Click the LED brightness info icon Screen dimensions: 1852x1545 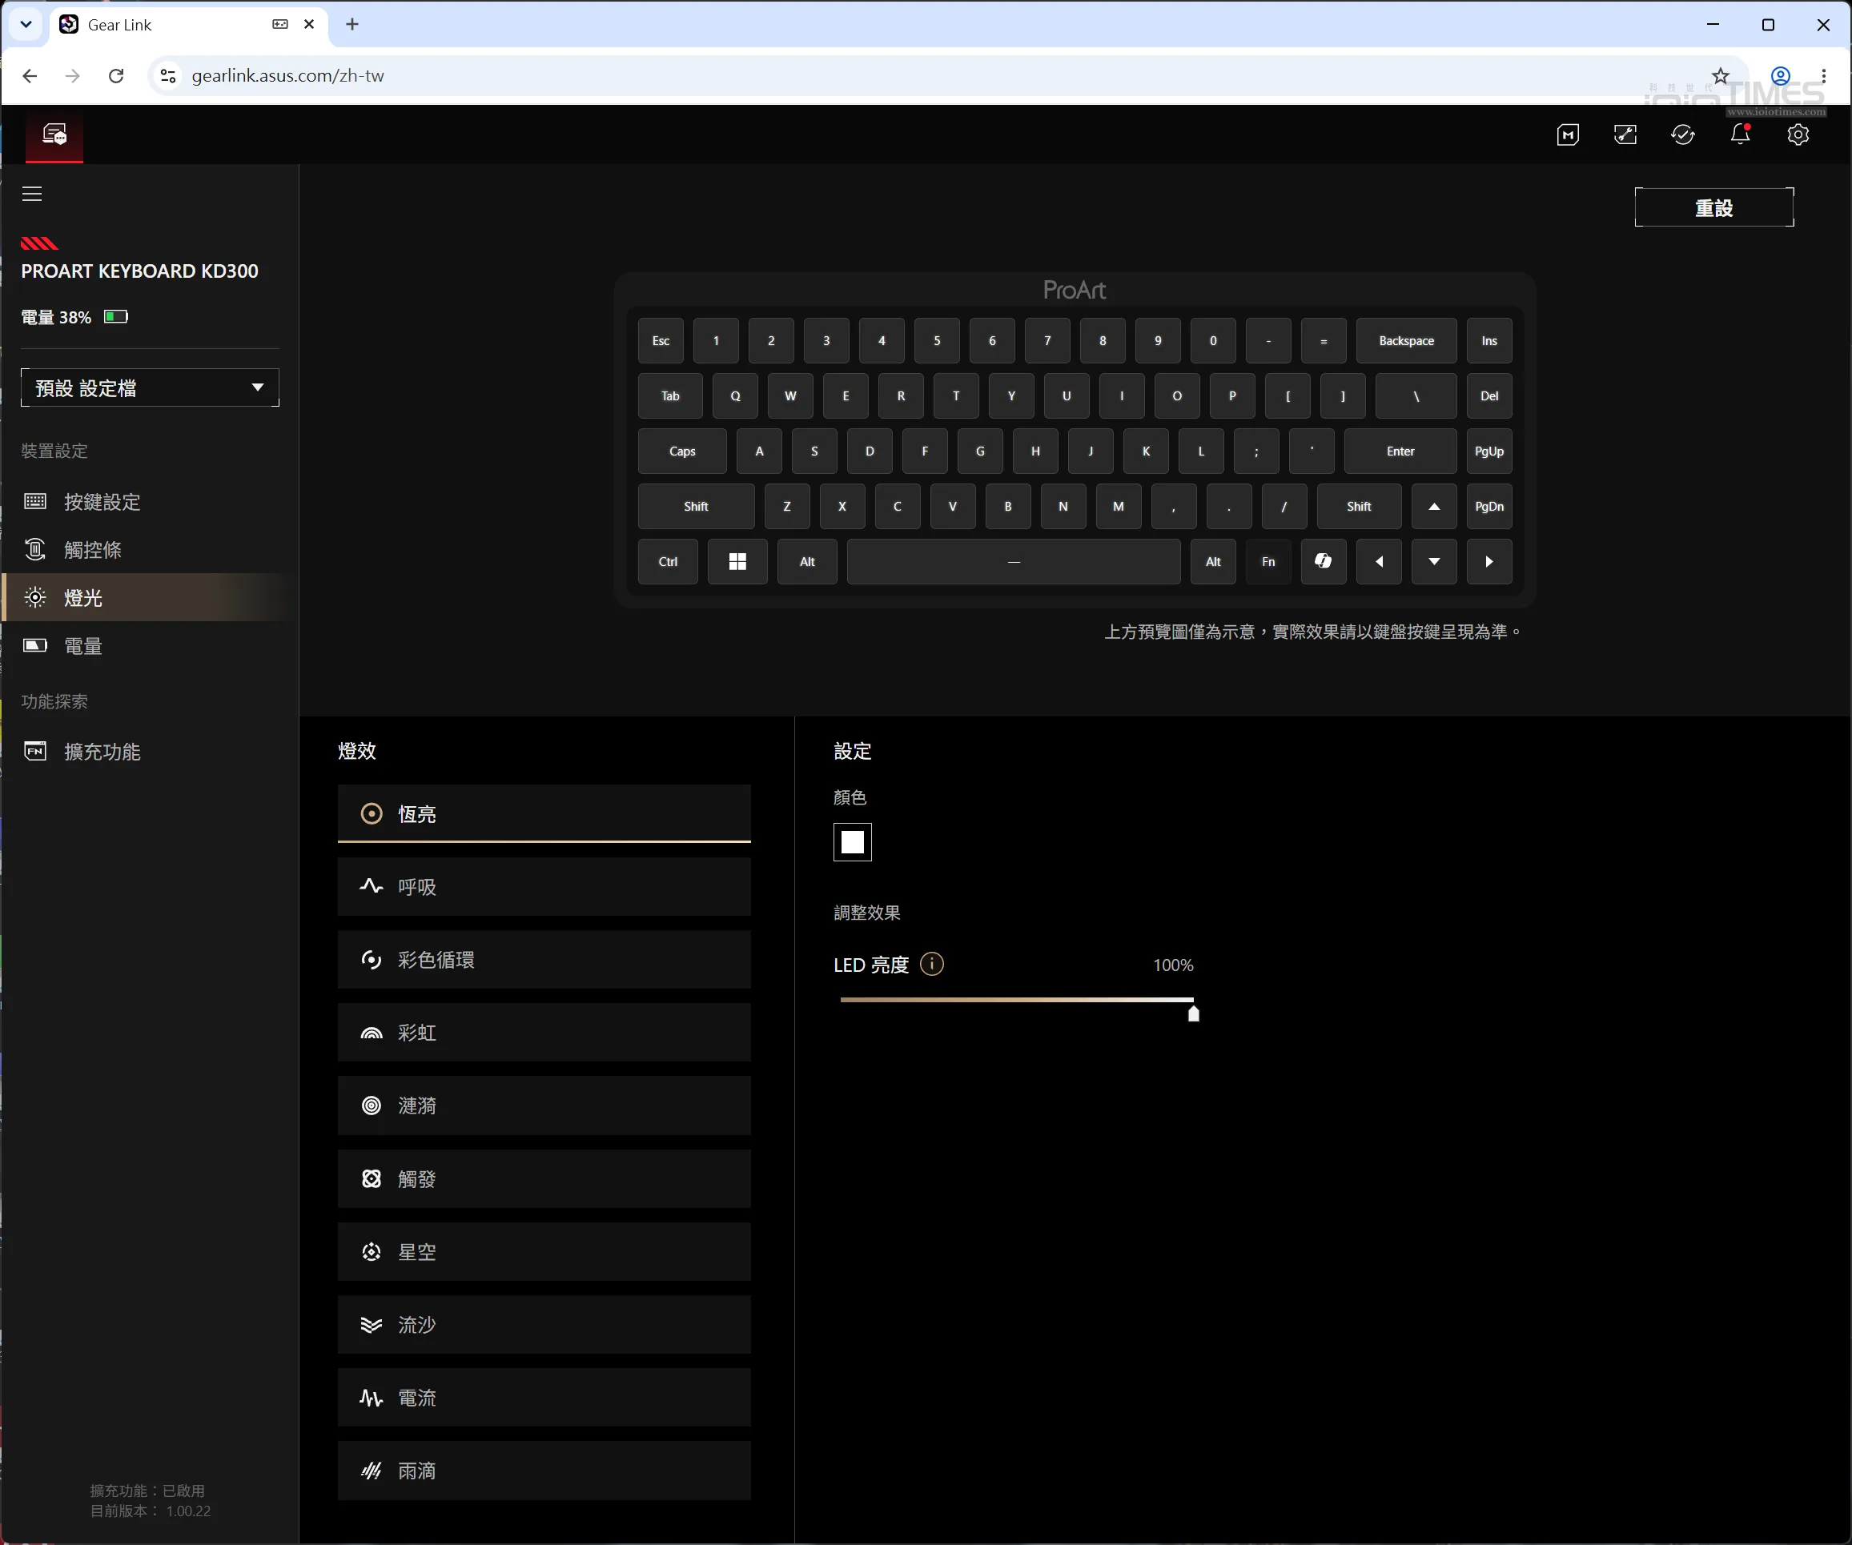coord(931,964)
